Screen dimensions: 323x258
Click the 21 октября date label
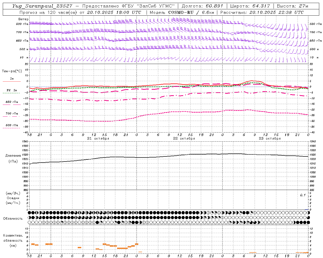pyautogui.click(x=98, y=138)
